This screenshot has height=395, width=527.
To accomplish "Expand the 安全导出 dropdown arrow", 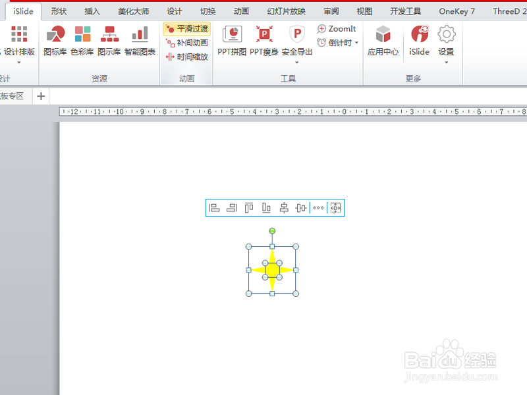I will (297, 63).
